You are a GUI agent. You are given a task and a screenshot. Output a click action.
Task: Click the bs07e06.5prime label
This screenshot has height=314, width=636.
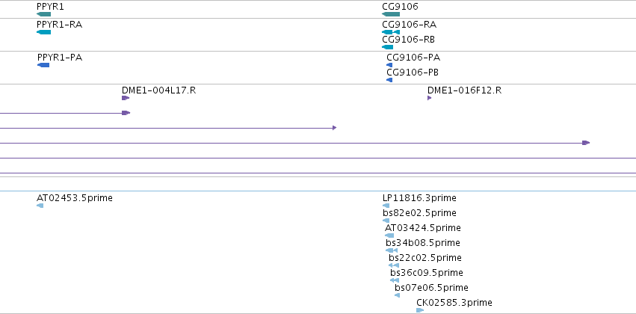click(431, 288)
